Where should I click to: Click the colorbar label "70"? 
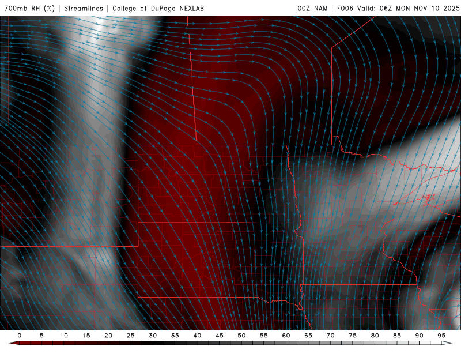[x=330, y=336]
